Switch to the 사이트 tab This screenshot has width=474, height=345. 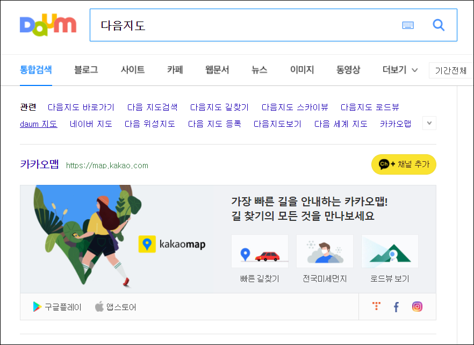pyautogui.click(x=132, y=70)
